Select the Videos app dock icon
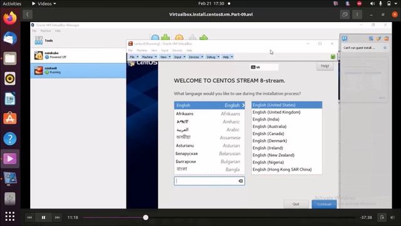The width and height of the screenshot is (401, 226). point(10,159)
